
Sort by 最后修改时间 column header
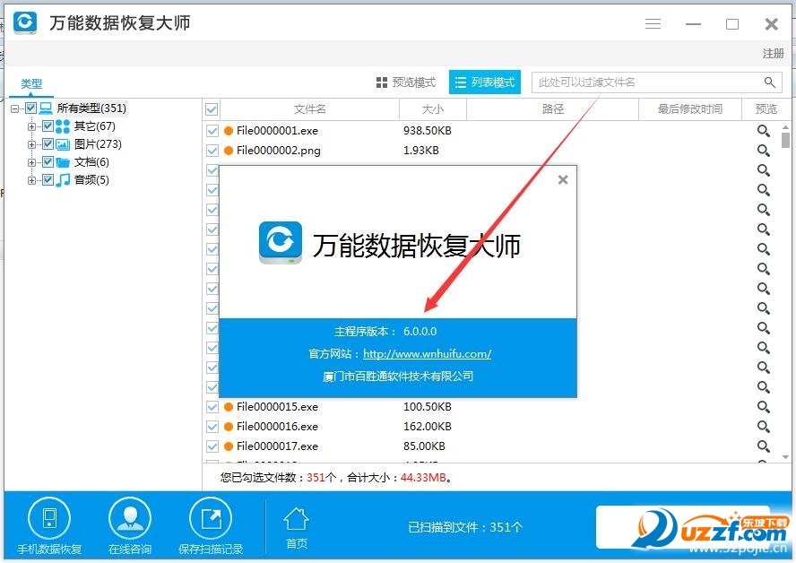(x=690, y=109)
